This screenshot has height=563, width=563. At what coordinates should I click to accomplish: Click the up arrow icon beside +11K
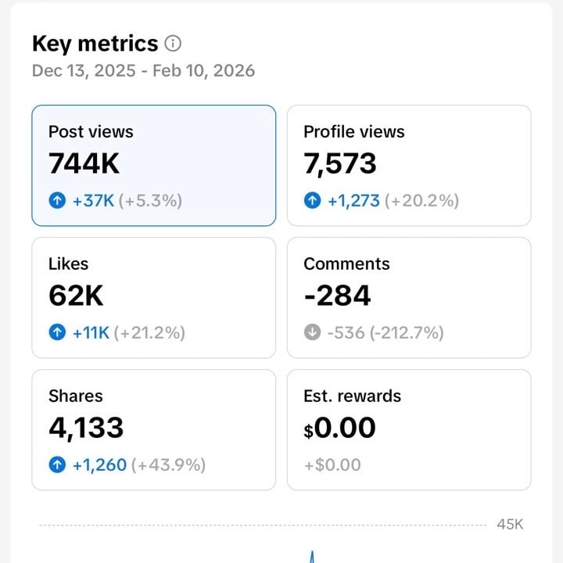coord(57,332)
